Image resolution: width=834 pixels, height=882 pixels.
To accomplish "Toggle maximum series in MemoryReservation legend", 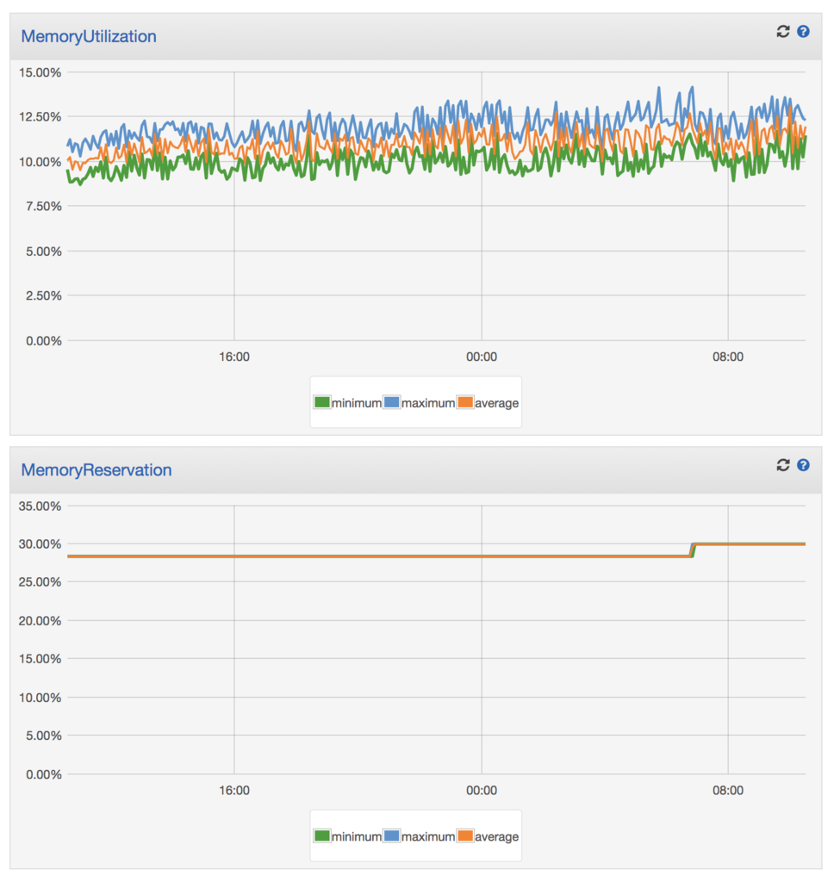I will [392, 835].
